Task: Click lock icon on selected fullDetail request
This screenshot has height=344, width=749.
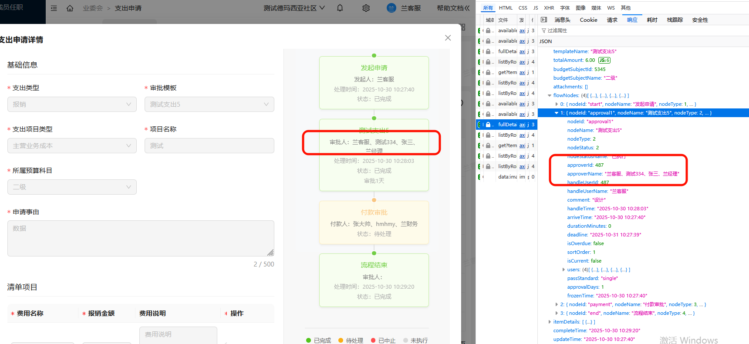Action: point(488,125)
